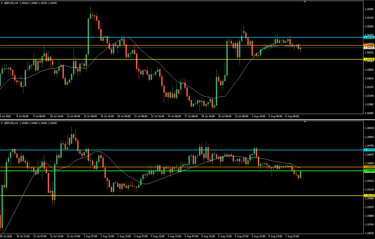The height and width of the screenshot is (239, 375).
Task: Click the cyan 1.34735 price tag on the H4 chart
Action: pos(369,37)
